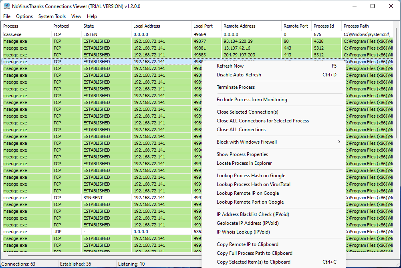Click the LISTEN state cell
Viewport: 401px width, 268px height.
(106, 34)
